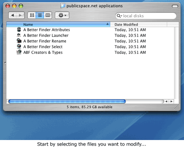The height and width of the screenshot is (149, 184).
Task: Click the scroll left arrow
Action: (x=166, y=101)
